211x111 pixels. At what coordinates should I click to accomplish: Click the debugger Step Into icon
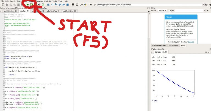coord(56,5)
